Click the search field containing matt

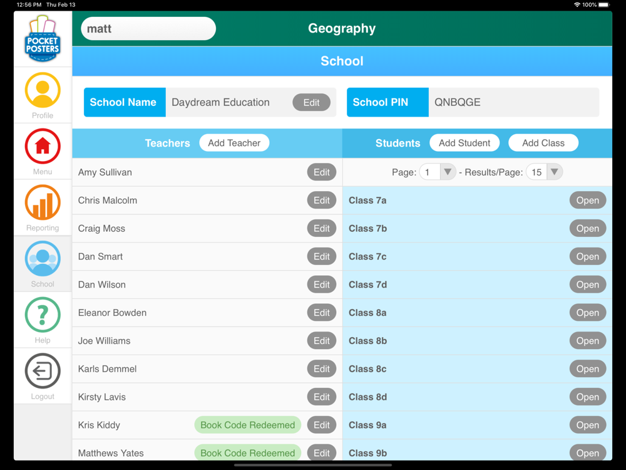click(148, 28)
